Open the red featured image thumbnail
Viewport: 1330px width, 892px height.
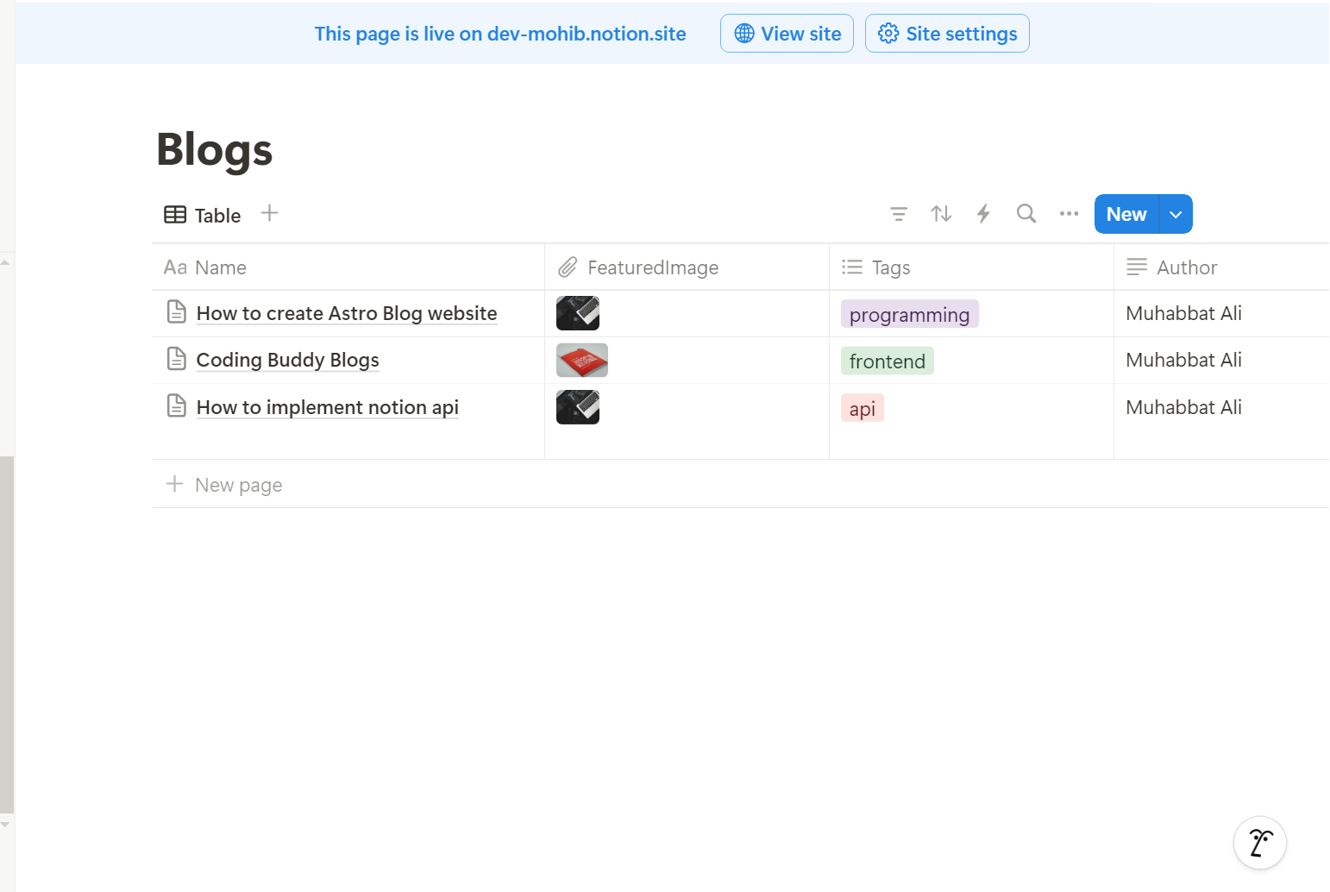(x=581, y=361)
